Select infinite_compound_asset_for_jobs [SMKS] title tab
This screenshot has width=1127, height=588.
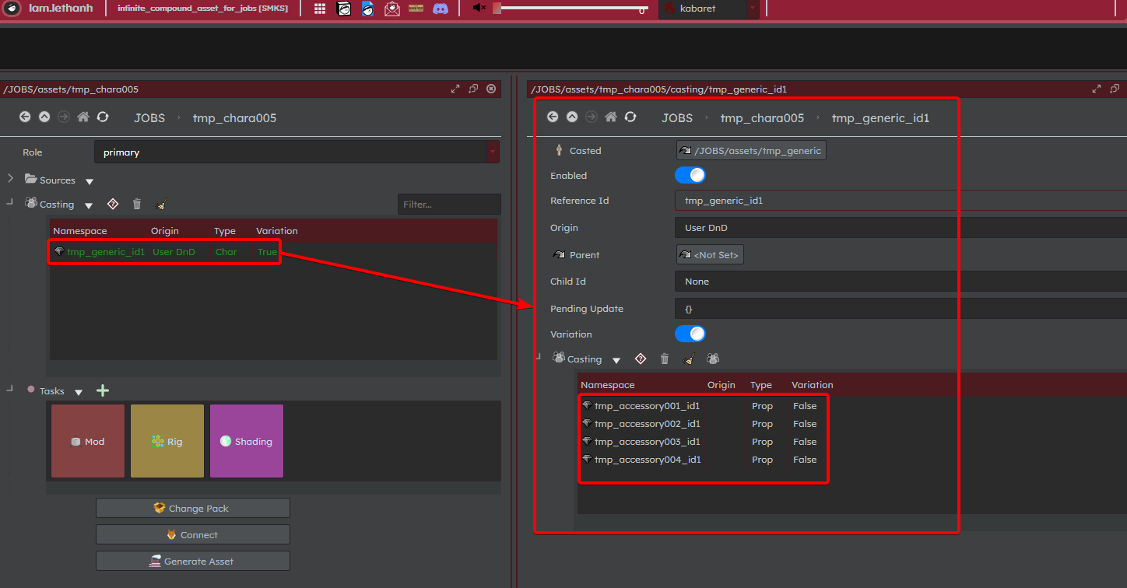[202, 9]
